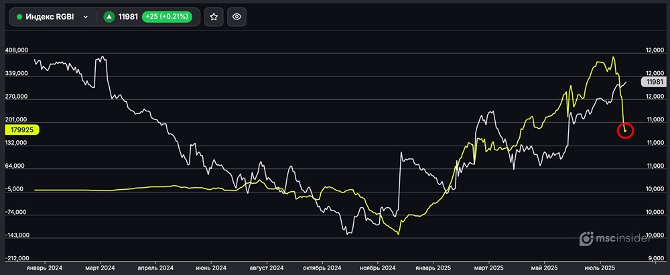Select июль 2025 on the time axis
This screenshot has width=670, height=275.
(600, 268)
